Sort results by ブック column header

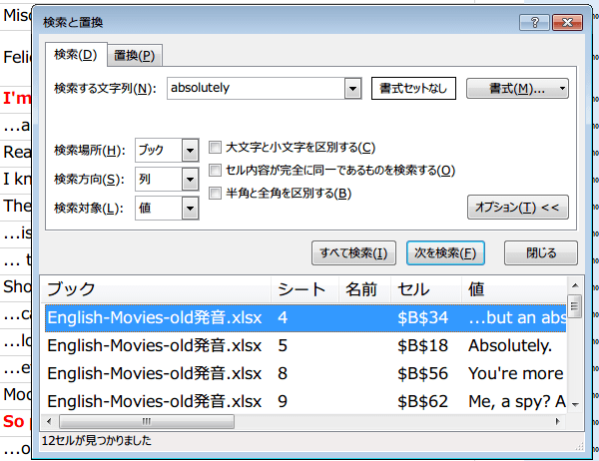(x=156, y=289)
